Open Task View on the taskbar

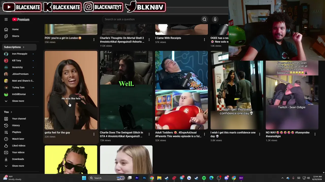click(129, 178)
